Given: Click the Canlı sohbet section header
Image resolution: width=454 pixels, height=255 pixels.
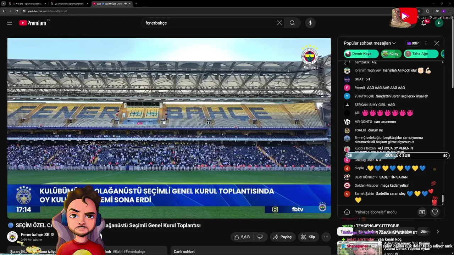Looking at the screenshot, I should pos(184,251).
